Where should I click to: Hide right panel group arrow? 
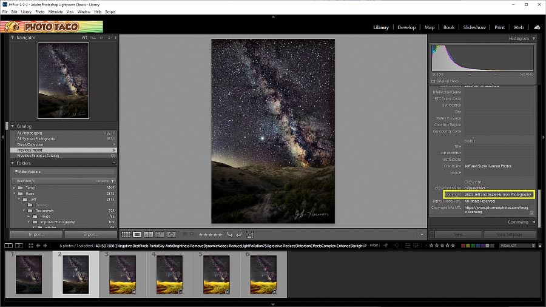pos(543,137)
